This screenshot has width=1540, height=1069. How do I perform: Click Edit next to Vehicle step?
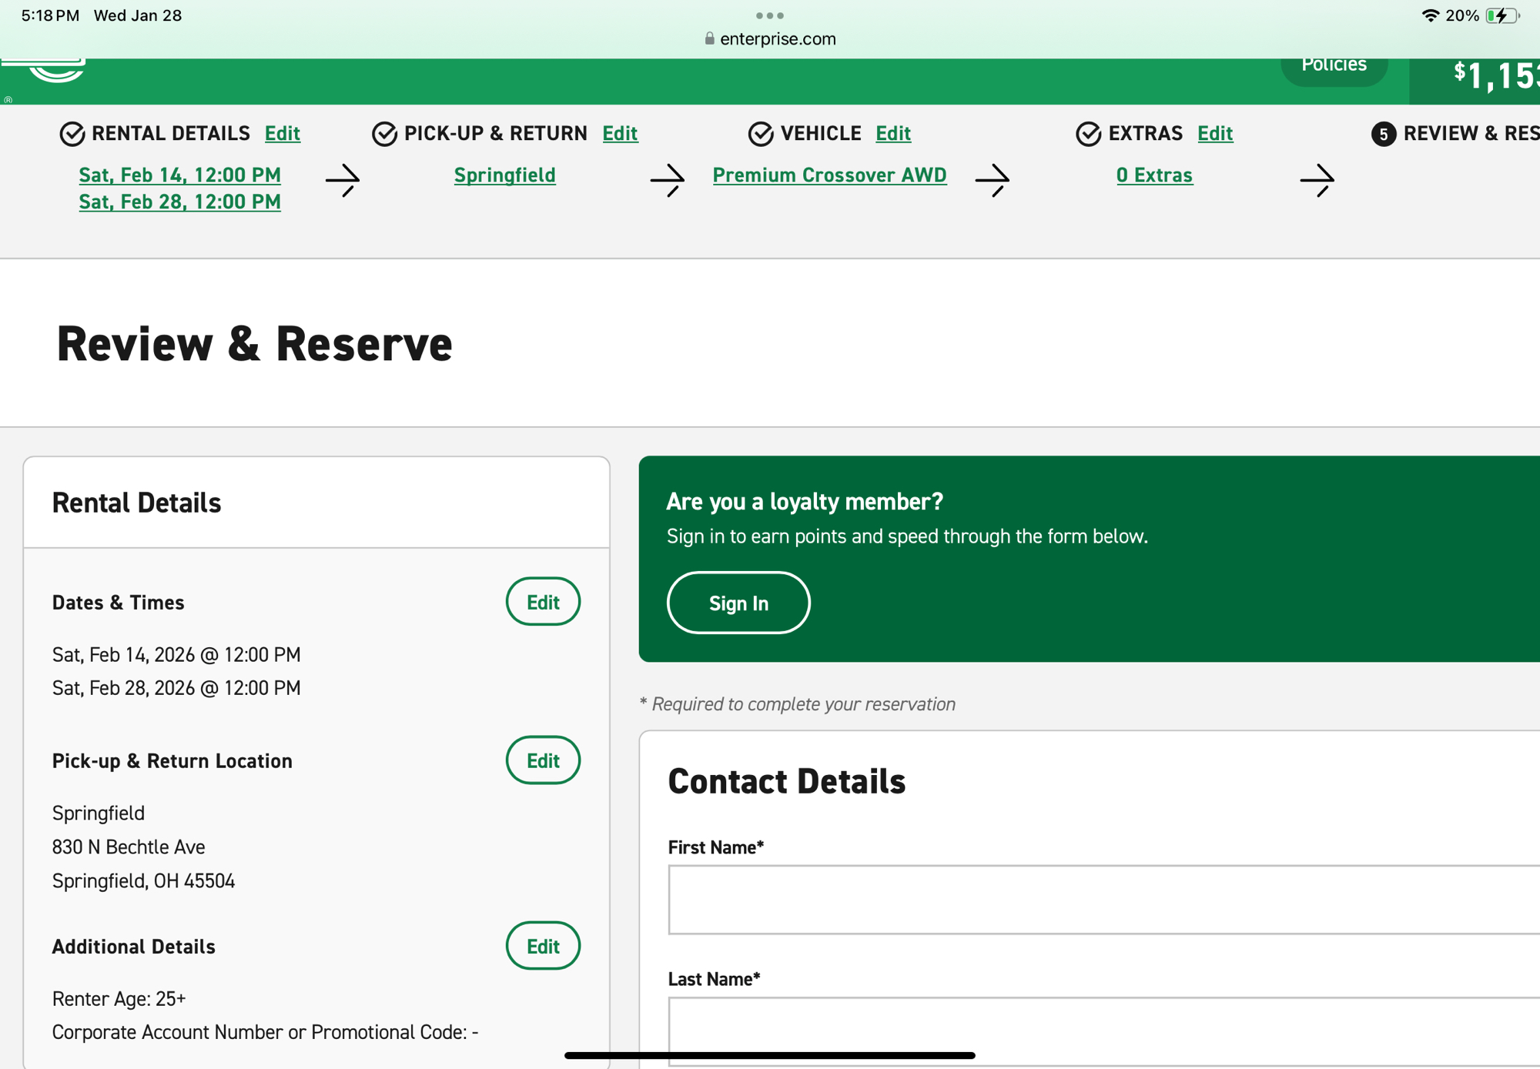click(893, 133)
